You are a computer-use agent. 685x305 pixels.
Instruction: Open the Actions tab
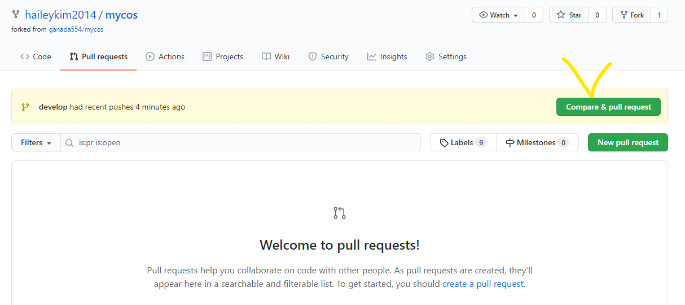(x=165, y=56)
